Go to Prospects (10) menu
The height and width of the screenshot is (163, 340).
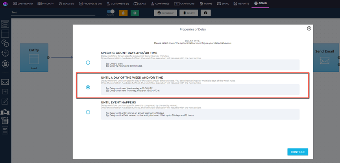point(91,4)
